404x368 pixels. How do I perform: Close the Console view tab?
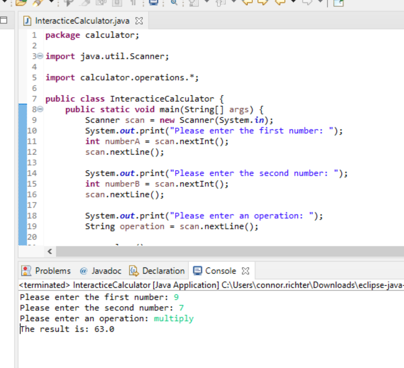246,271
